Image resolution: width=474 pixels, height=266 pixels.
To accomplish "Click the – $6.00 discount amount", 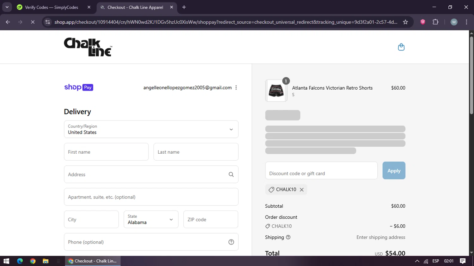I will pos(398,226).
